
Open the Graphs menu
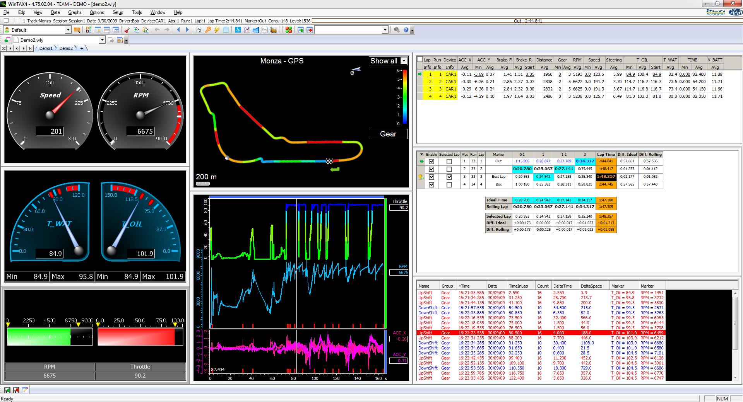[x=75, y=12]
